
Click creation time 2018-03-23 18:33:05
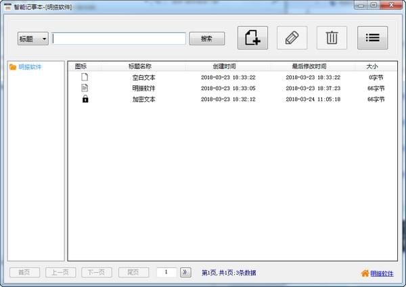point(228,88)
